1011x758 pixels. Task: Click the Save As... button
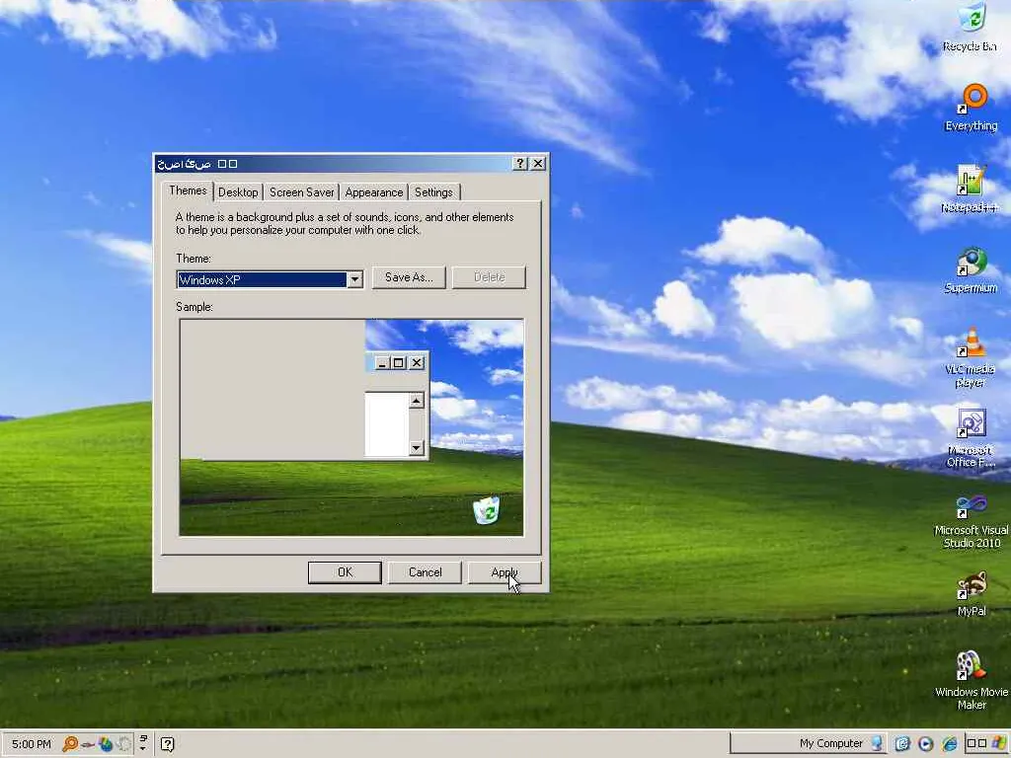pyautogui.click(x=409, y=277)
